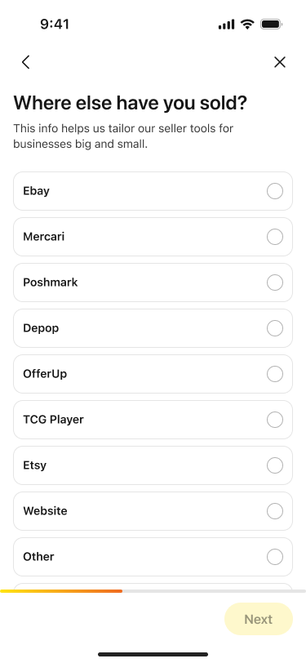The image size is (306, 663).
Task: Pick the Other option row
Action: point(153,557)
